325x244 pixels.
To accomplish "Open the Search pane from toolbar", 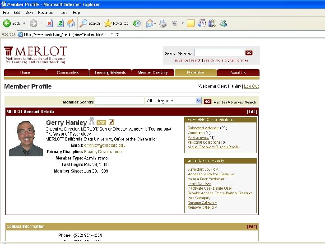I will pos(90,23).
